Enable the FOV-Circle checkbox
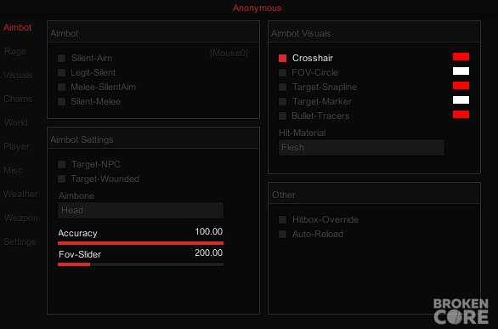Image resolution: width=498 pixels, height=329 pixels. 282,73
